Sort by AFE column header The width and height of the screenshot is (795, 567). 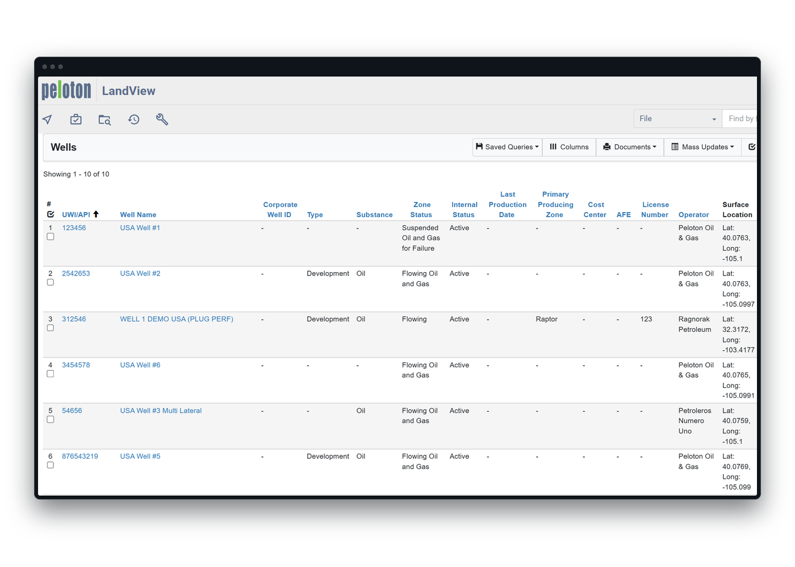coord(624,215)
